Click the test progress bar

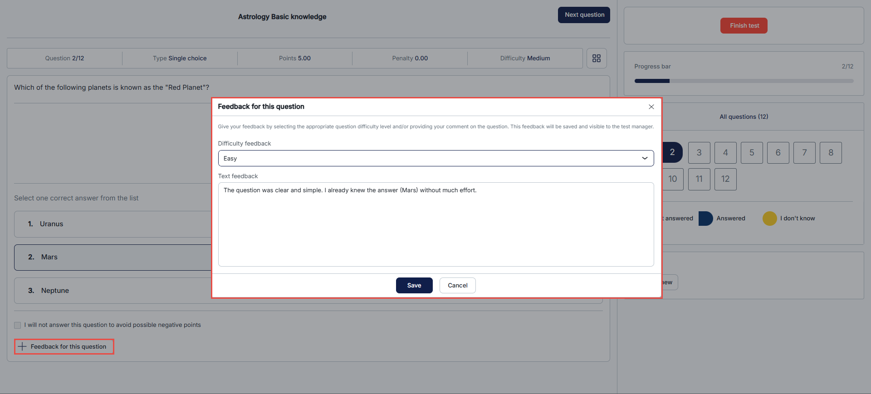(743, 81)
